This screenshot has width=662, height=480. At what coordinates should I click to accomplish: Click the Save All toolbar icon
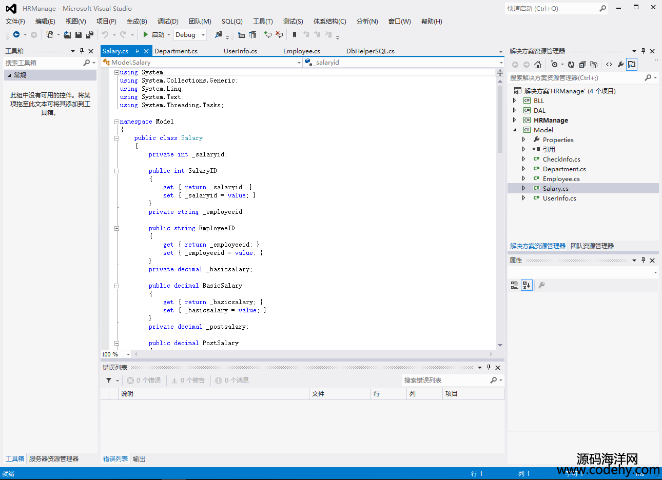coord(90,35)
